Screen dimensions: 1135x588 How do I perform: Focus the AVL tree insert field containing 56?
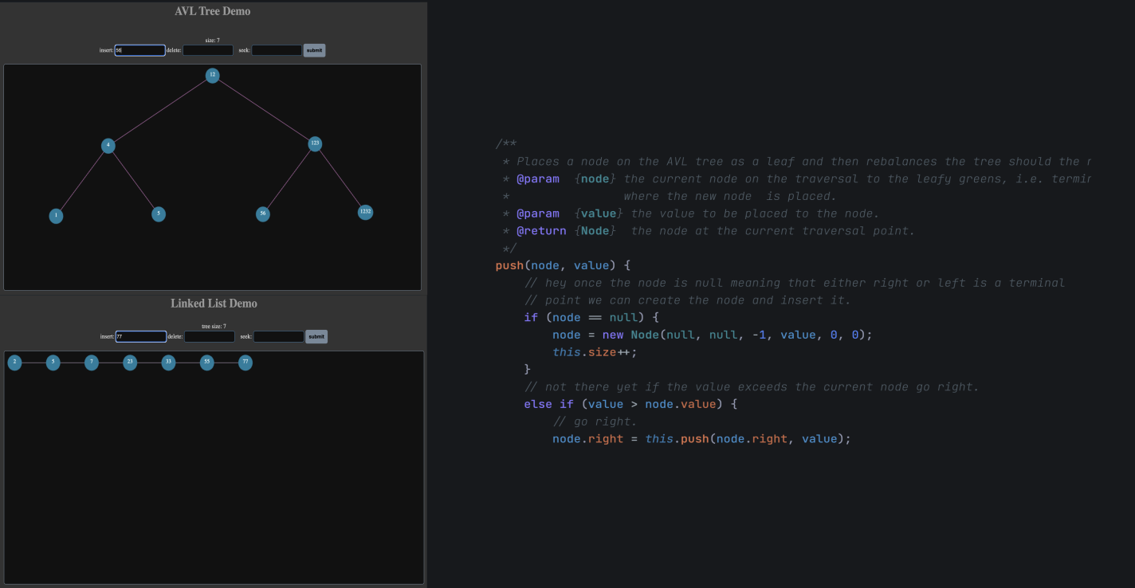click(x=139, y=50)
